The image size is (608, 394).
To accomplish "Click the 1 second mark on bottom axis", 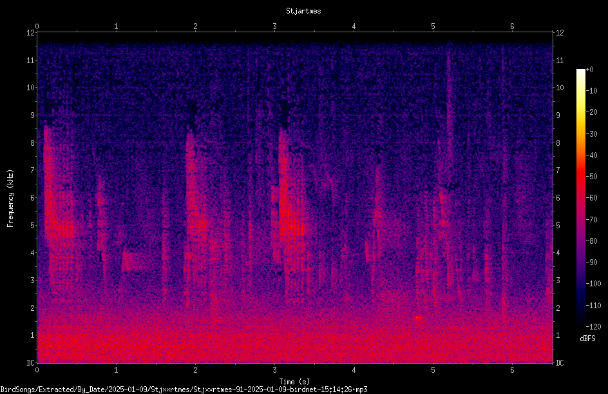I will pos(116,370).
